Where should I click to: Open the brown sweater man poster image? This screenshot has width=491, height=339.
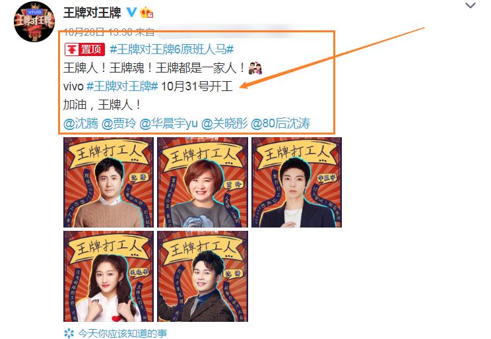pos(108,182)
